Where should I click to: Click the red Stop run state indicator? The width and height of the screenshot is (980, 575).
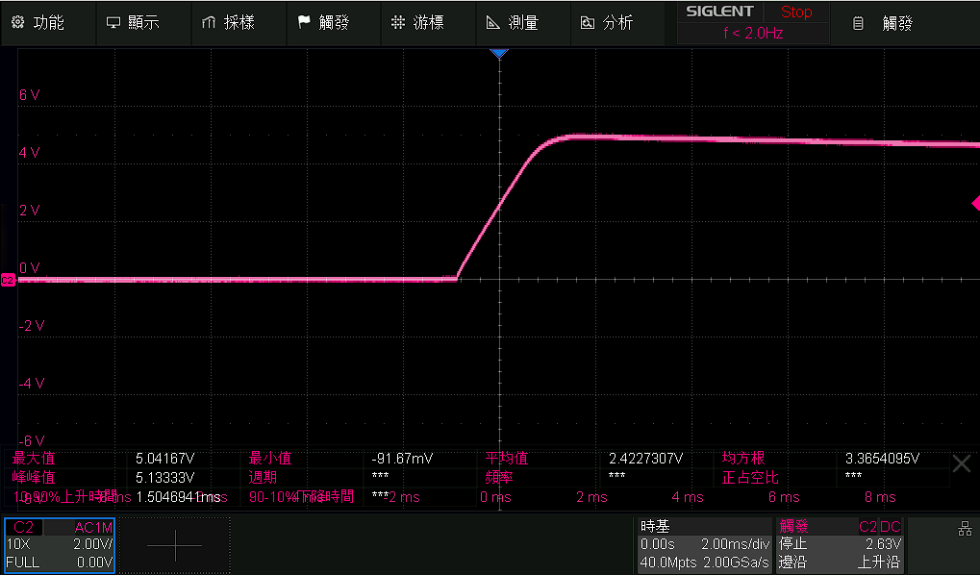click(796, 12)
